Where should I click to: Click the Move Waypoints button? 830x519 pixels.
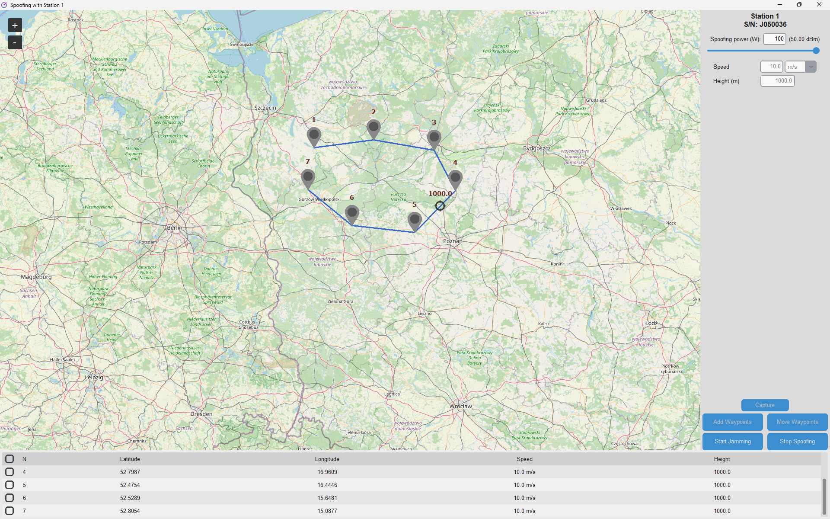coord(797,422)
